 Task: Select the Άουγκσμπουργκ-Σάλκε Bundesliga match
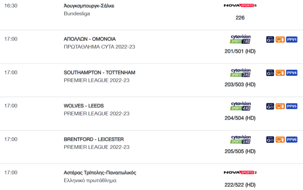tap(89, 6)
